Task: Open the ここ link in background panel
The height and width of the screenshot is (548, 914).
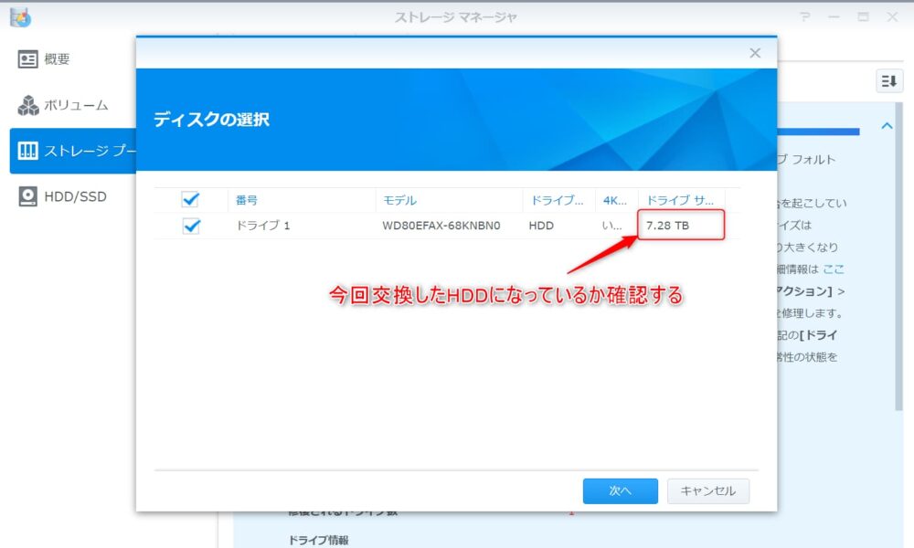Action: 834,269
